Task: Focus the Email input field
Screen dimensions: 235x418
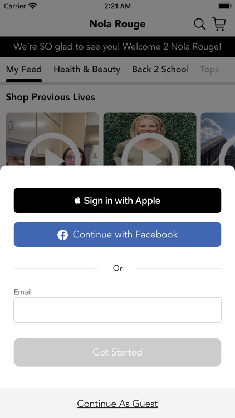Action: [x=117, y=310]
